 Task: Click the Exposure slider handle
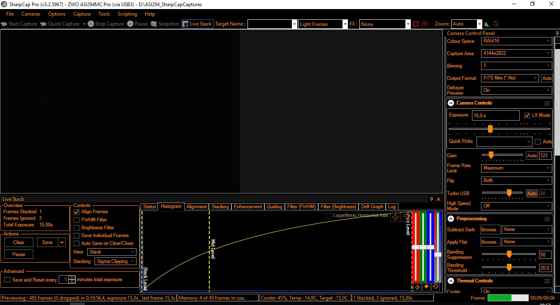(x=490, y=129)
